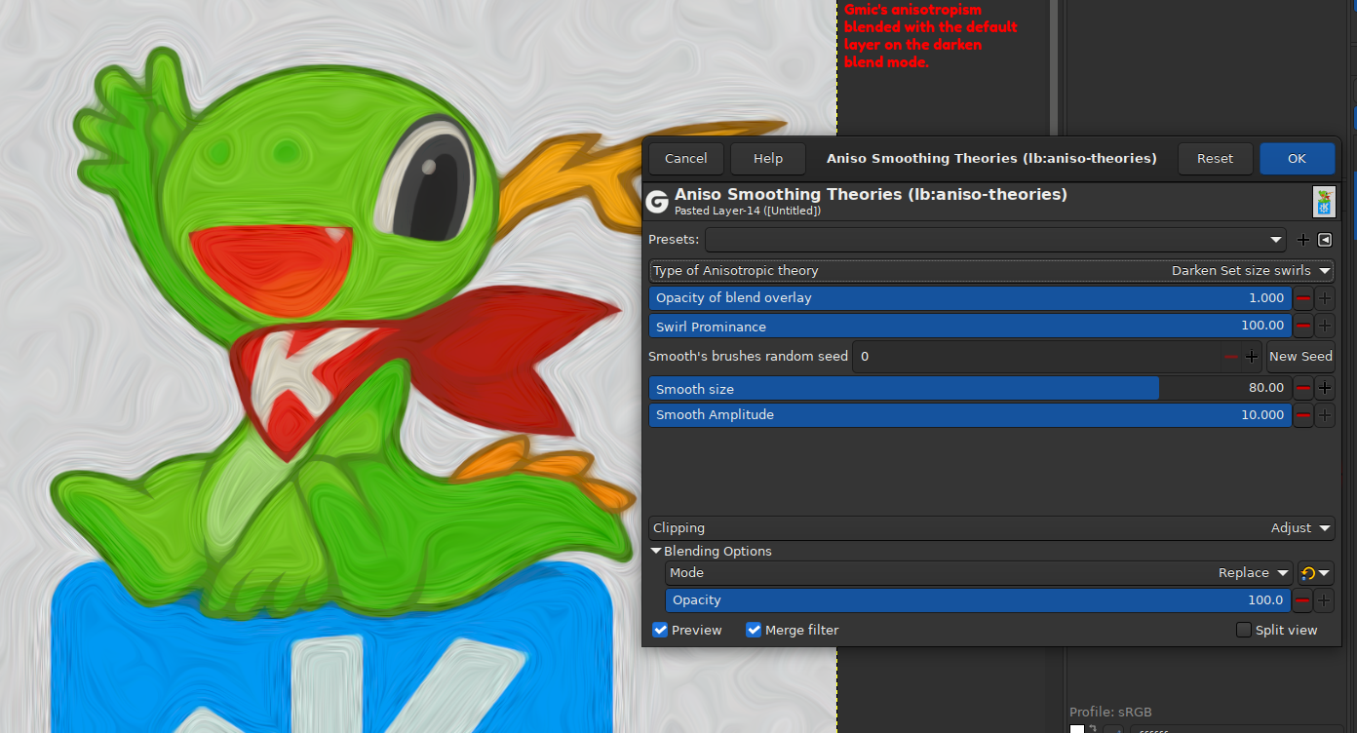Decrease Smooth Amplitude with its minus icon

pos(1303,415)
